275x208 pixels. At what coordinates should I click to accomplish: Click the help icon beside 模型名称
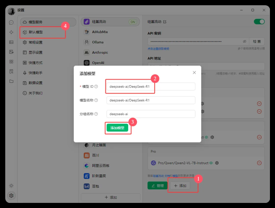pyautogui.click(x=96, y=100)
